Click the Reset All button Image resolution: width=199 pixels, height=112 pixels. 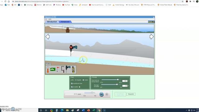click(131, 94)
